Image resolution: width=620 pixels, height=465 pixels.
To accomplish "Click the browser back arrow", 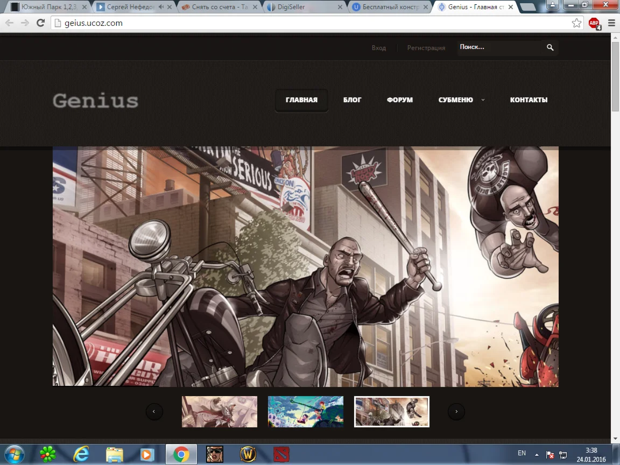I will tap(10, 23).
